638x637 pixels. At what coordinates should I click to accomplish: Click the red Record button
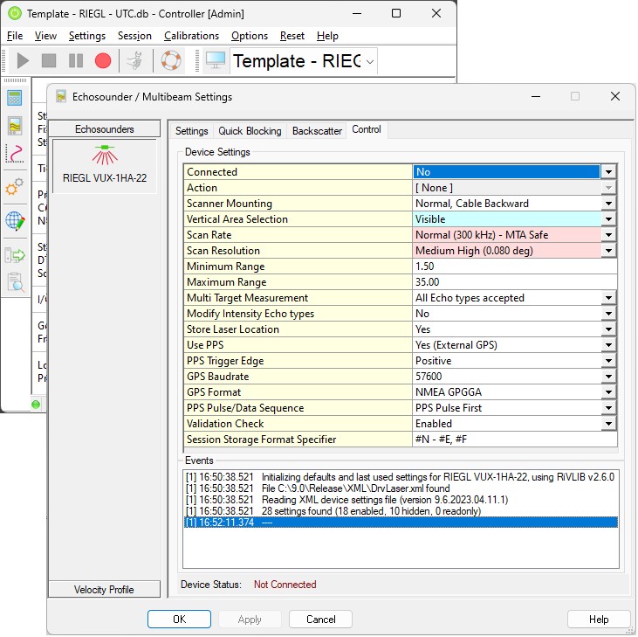(x=103, y=60)
